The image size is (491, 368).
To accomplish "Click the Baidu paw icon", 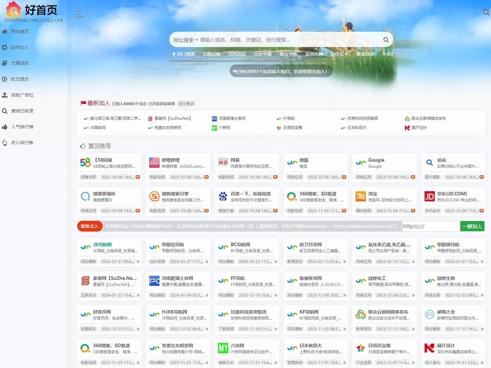I will click(223, 197).
